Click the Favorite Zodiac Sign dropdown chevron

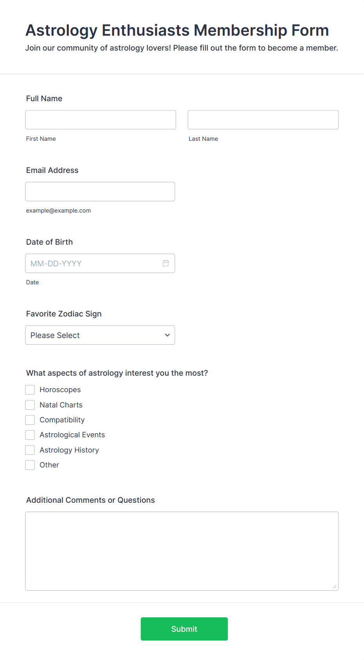(167, 335)
